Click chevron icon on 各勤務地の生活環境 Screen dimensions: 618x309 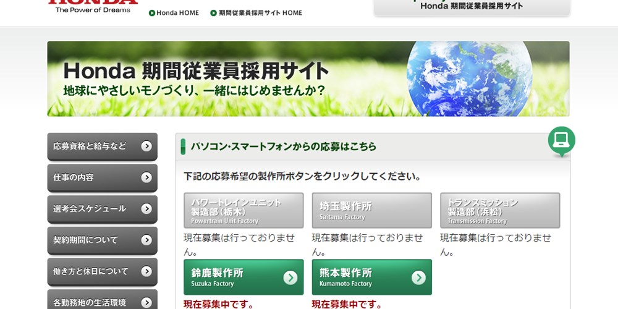[146, 303]
